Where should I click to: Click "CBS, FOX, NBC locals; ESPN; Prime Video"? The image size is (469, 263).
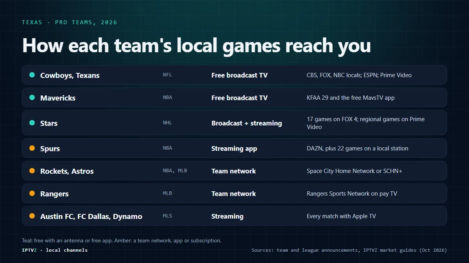(359, 75)
